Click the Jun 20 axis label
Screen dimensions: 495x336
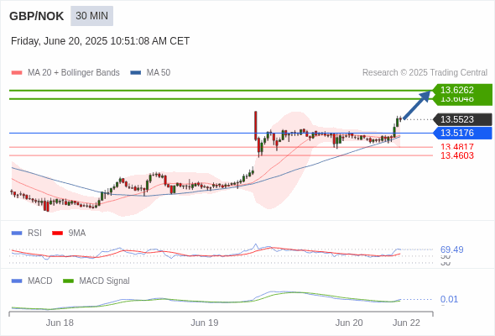click(349, 323)
